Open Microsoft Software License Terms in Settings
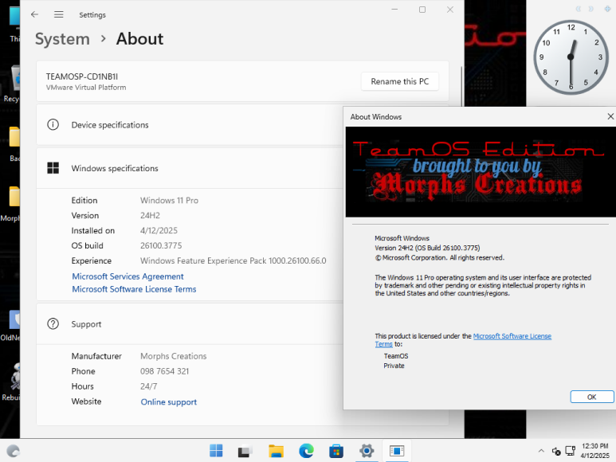 click(x=134, y=289)
